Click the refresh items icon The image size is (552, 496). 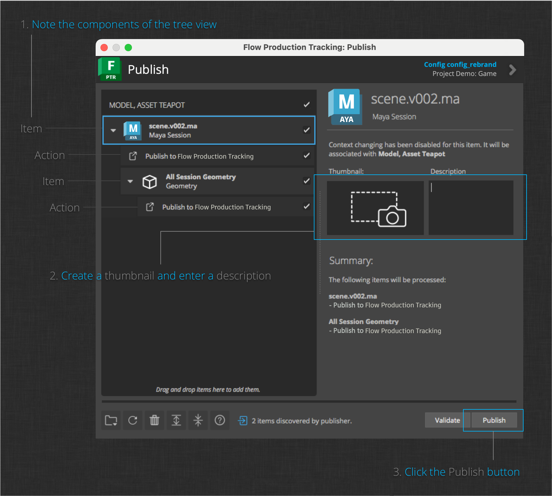point(133,420)
